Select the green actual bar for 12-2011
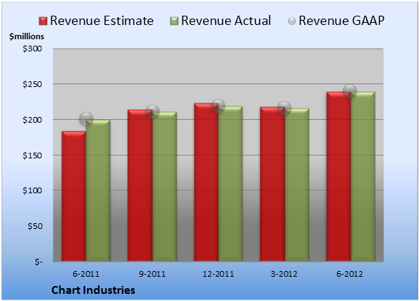This screenshot has width=419, height=301. tap(231, 183)
